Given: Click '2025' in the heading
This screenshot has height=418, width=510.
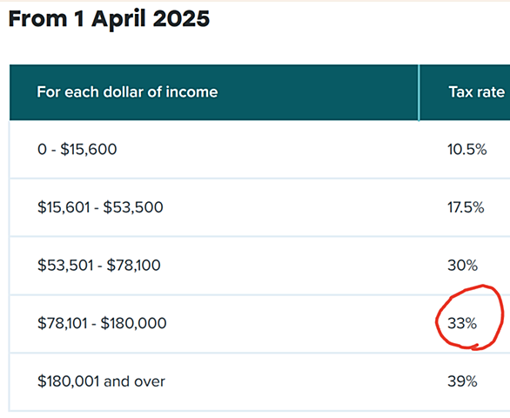Looking at the screenshot, I should [181, 19].
